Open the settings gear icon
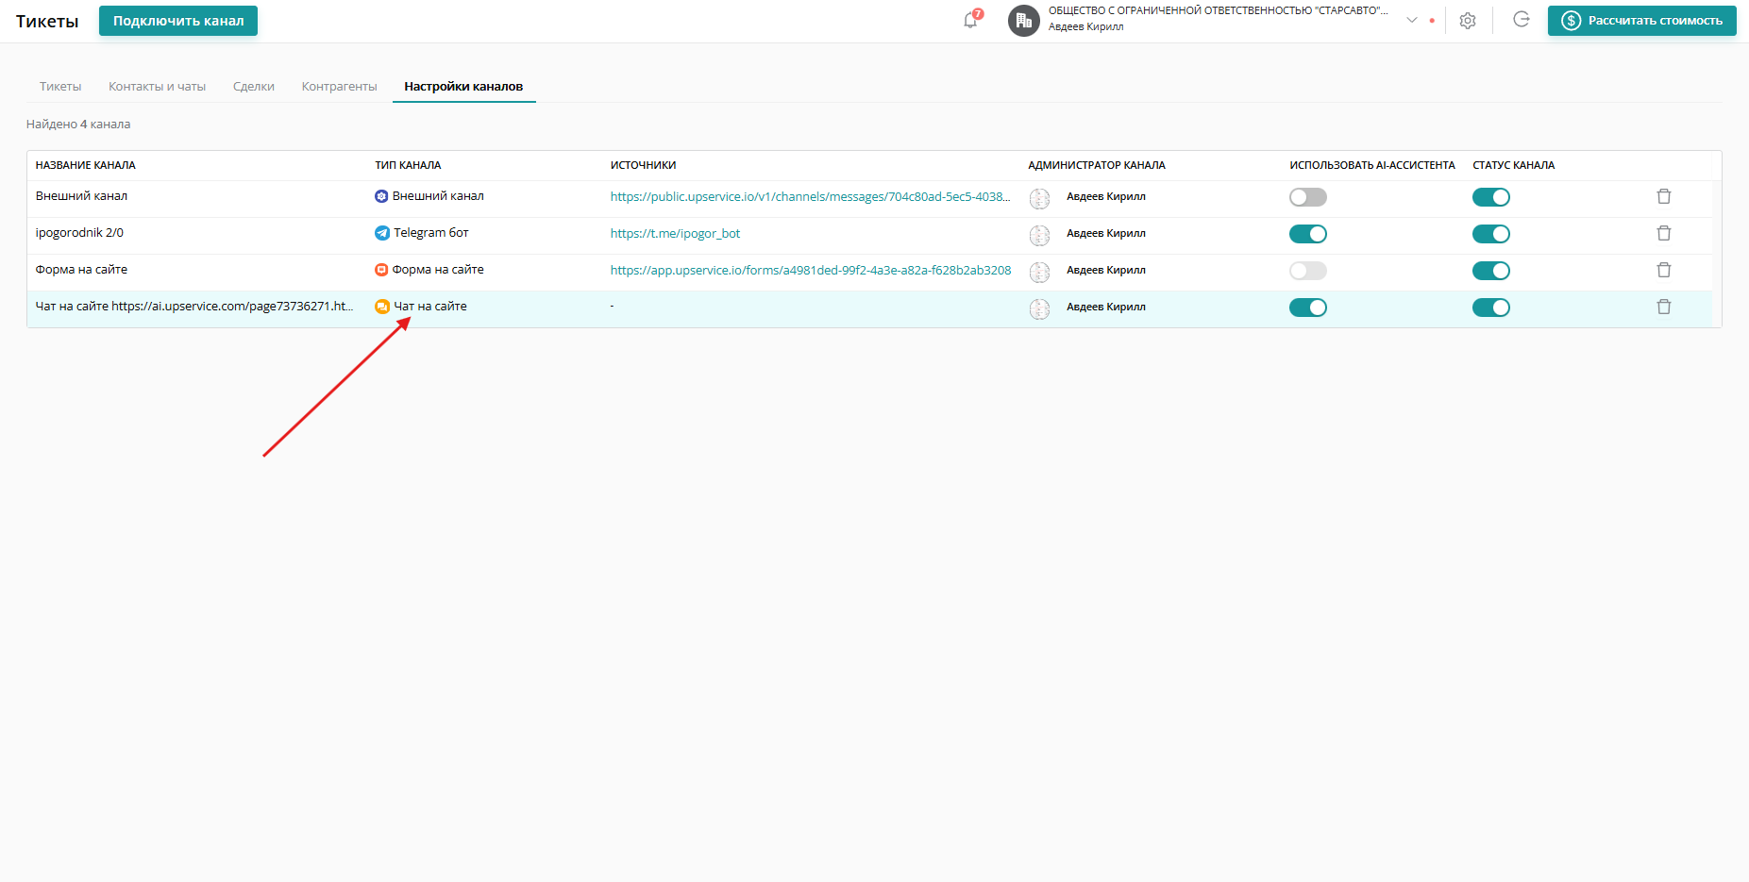Viewport: 1749px width, 882px height. (1468, 21)
